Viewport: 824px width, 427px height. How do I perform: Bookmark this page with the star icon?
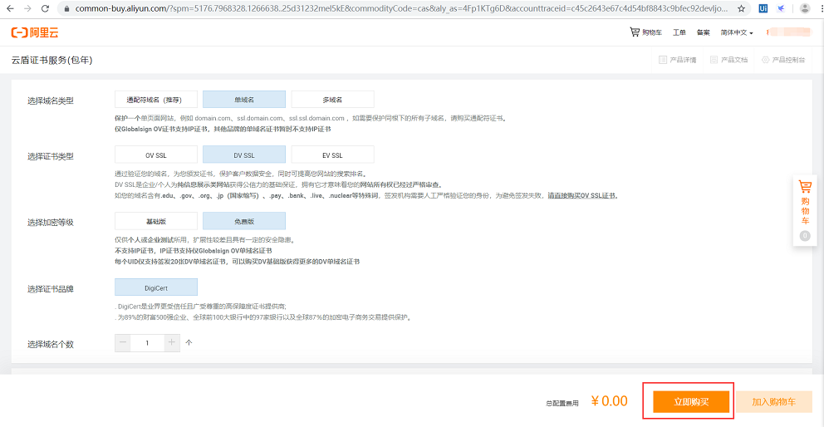coord(741,8)
